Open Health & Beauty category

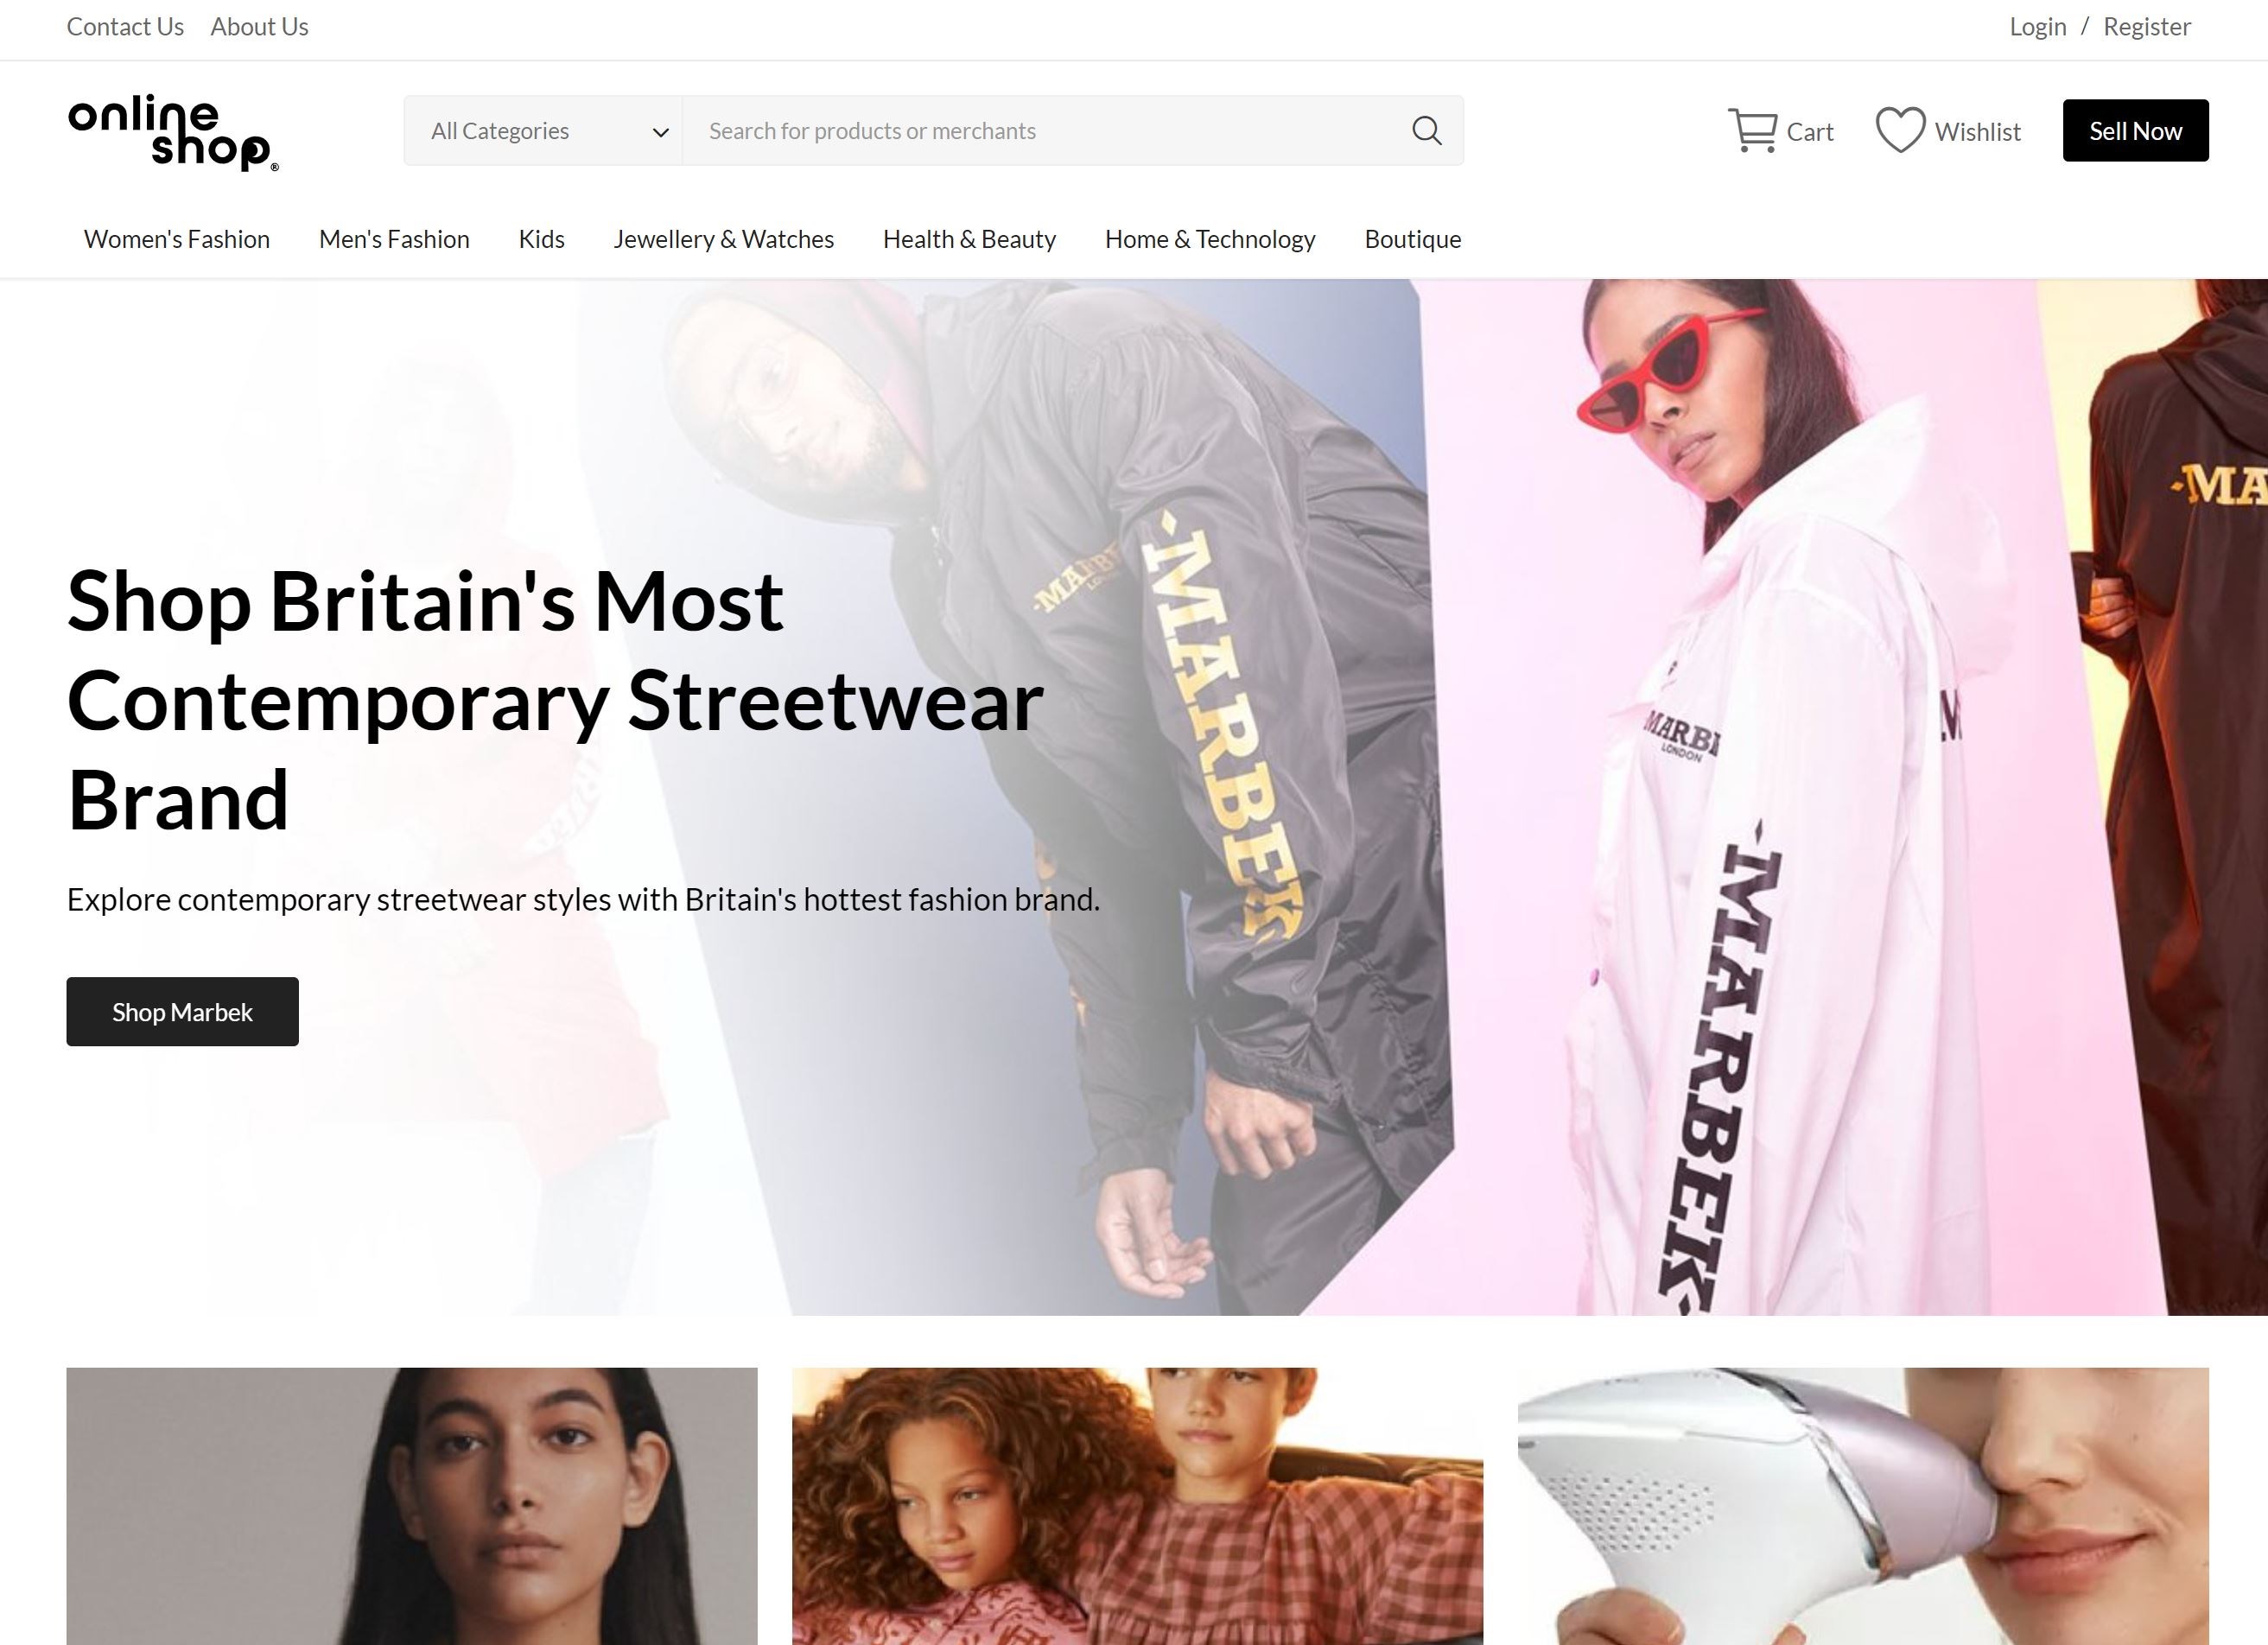[969, 239]
